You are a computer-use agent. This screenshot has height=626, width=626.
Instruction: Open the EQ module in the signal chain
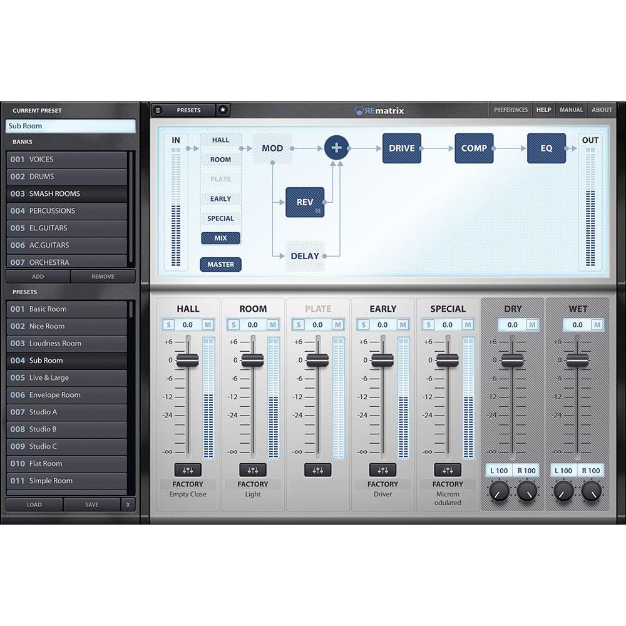click(x=546, y=148)
